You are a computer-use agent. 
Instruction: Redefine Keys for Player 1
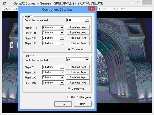pyautogui.click(x=78, y=28)
